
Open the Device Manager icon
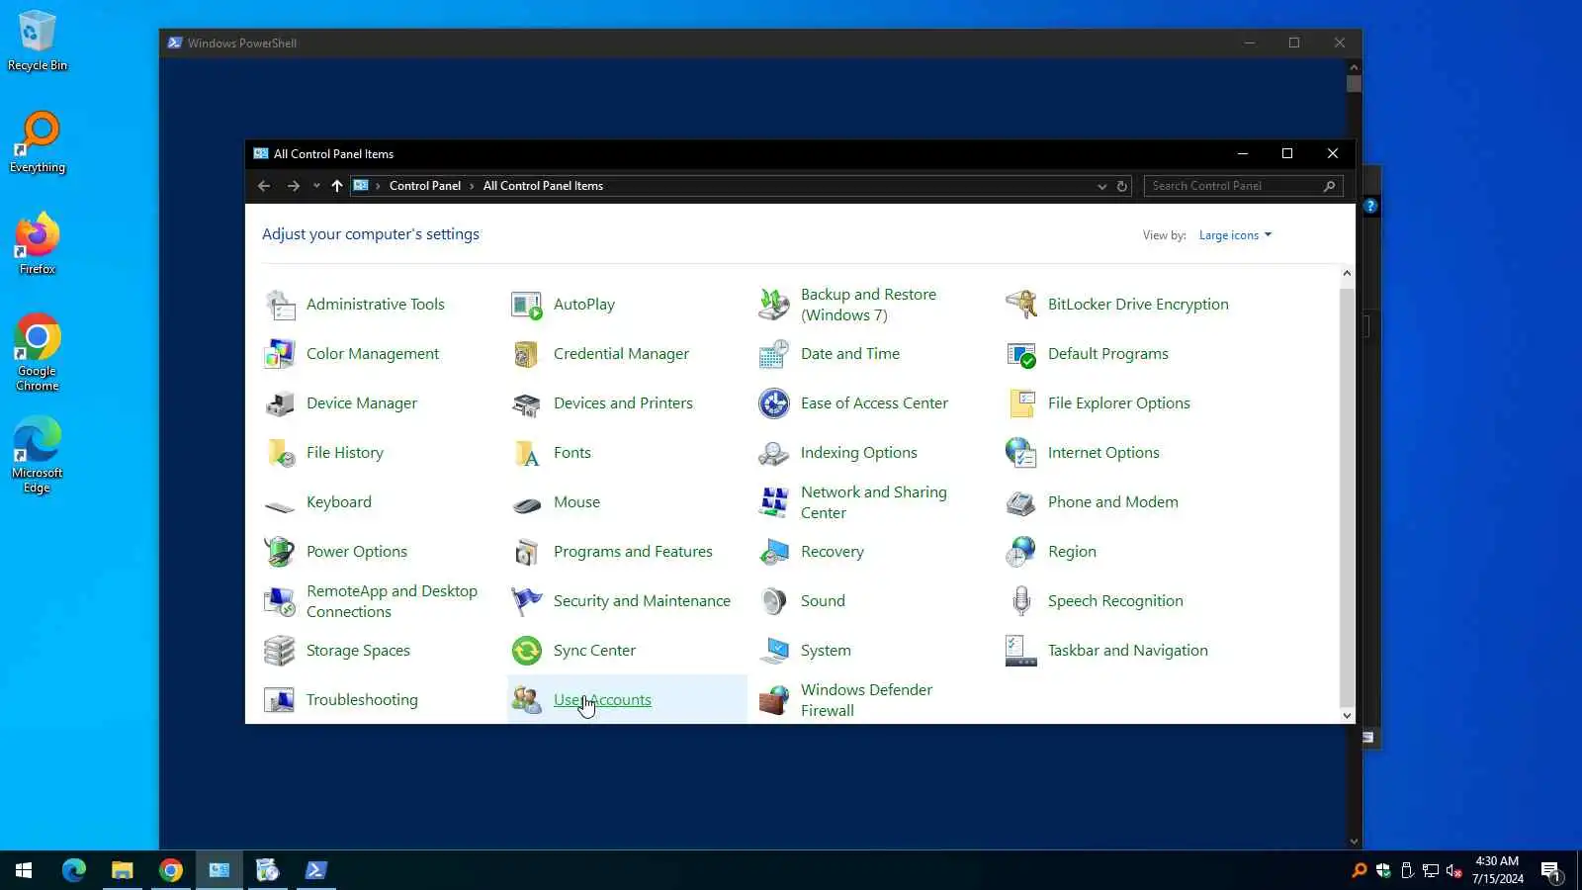coord(280,403)
